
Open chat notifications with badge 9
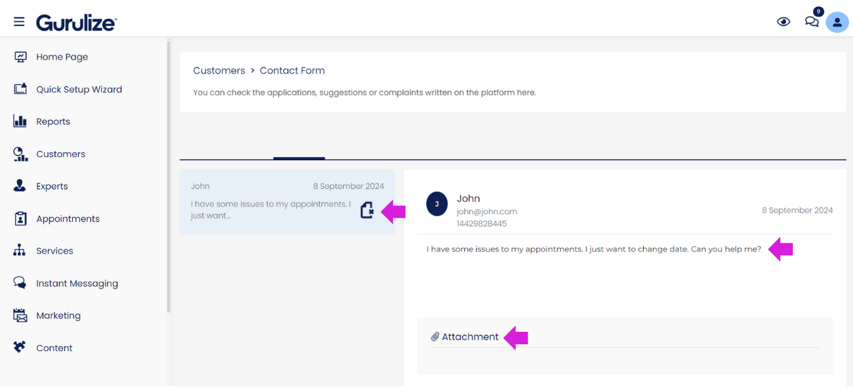coord(813,20)
